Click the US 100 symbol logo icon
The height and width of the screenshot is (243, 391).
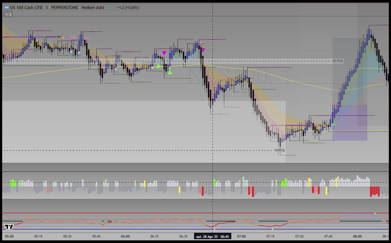click(x=6, y=7)
